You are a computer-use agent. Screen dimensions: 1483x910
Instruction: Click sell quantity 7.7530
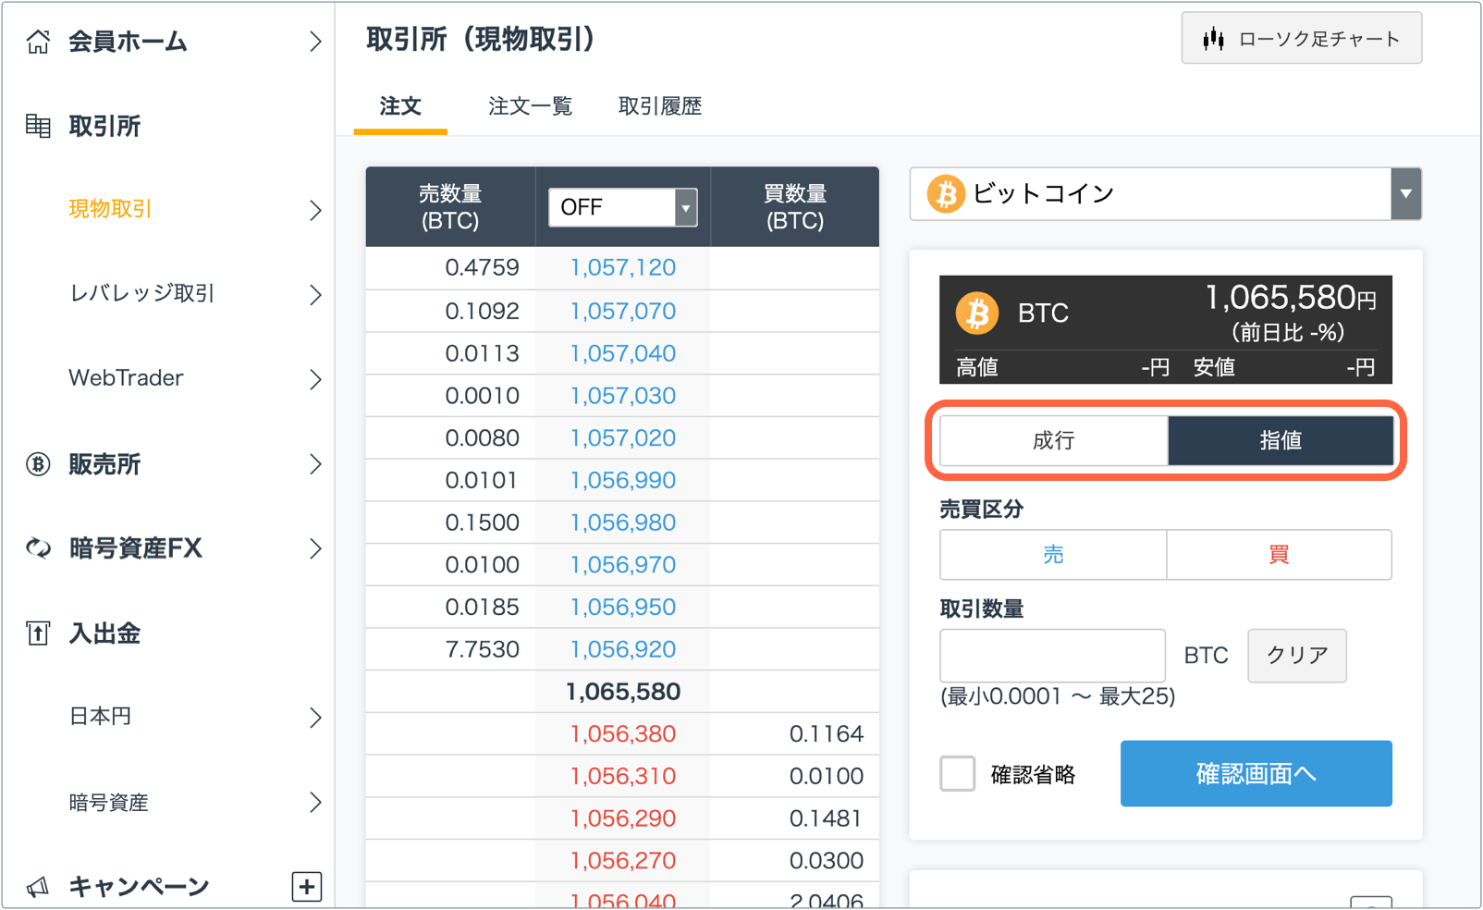pyautogui.click(x=483, y=649)
